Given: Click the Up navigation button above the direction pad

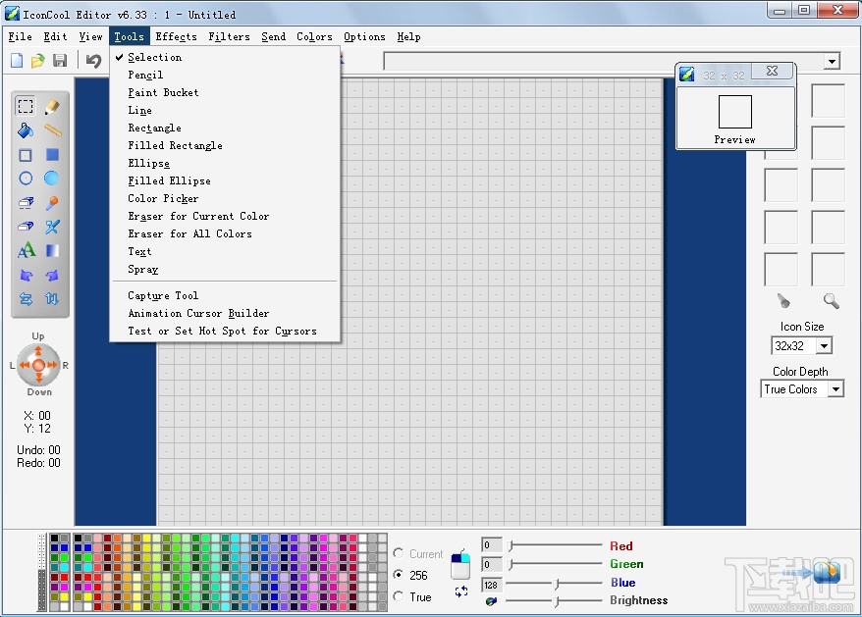Looking at the screenshot, I should pyautogui.click(x=38, y=335).
